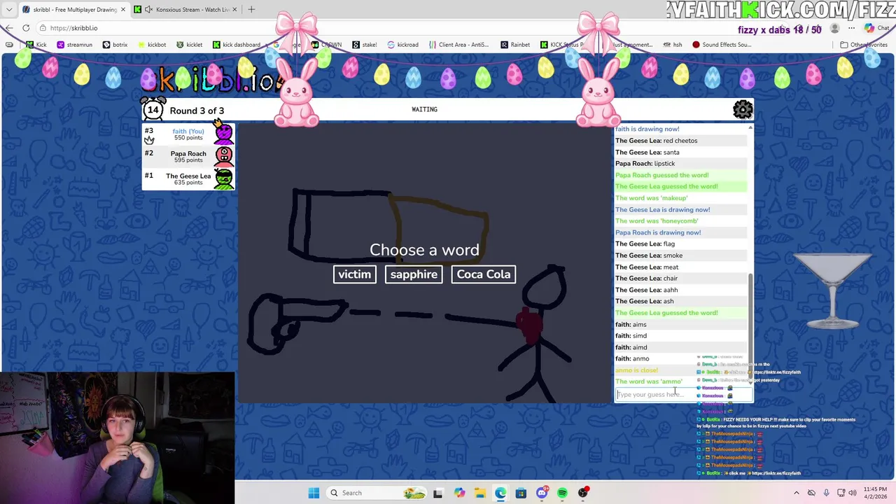Open Task View from the taskbar
896x504 pixels.
tap(437, 493)
